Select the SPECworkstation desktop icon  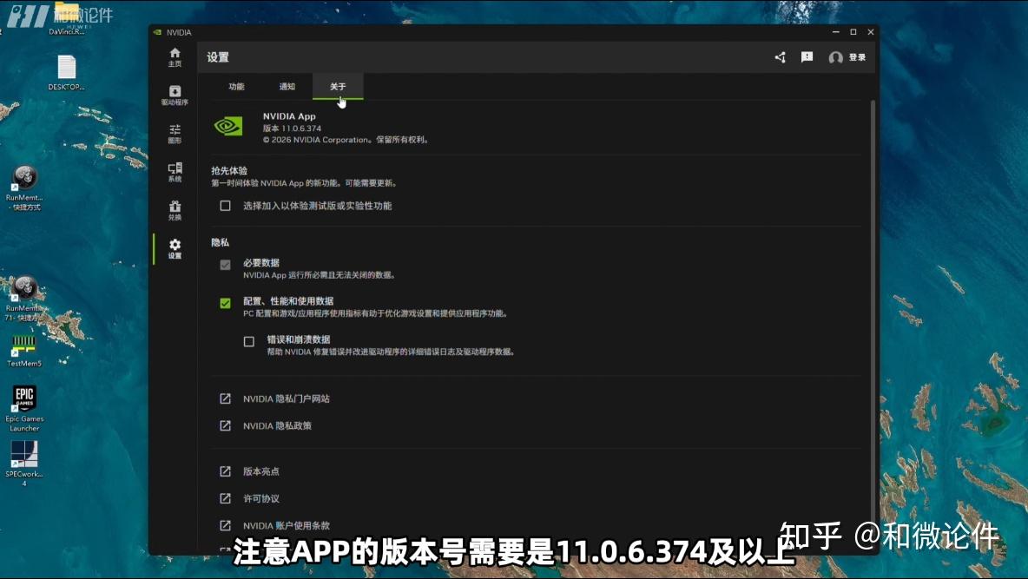(x=24, y=463)
